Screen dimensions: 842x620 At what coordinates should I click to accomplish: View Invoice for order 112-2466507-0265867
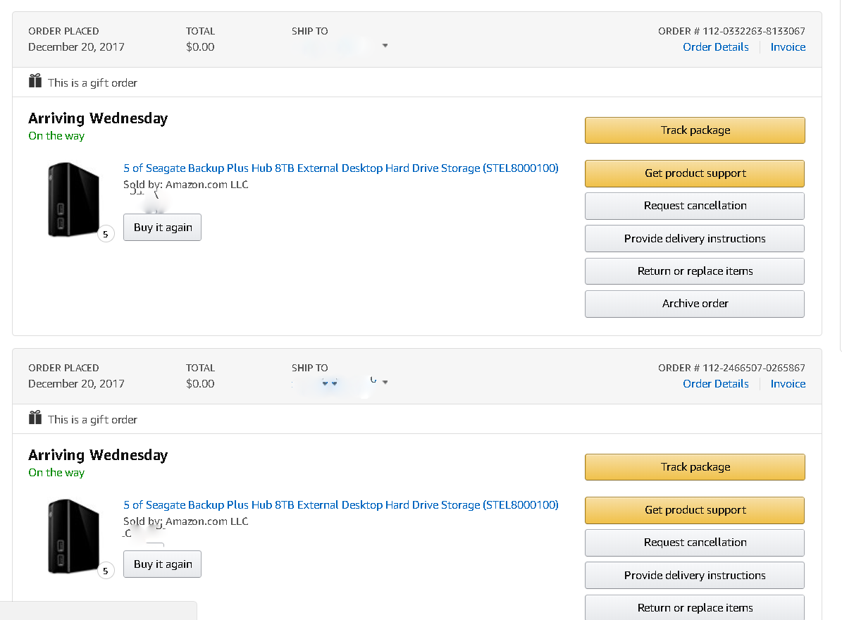click(x=788, y=384)
